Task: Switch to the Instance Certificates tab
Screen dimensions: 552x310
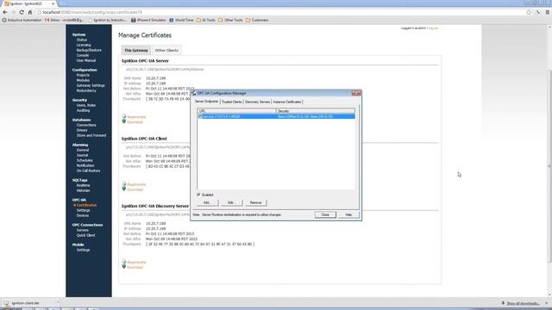Action: tap(287, 102)
